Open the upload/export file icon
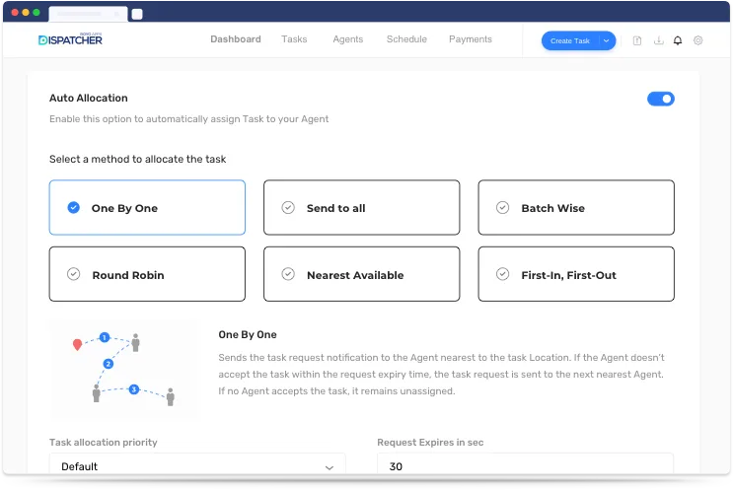The height and width of the screenshot is (490, 733). [x=637, y=40]
